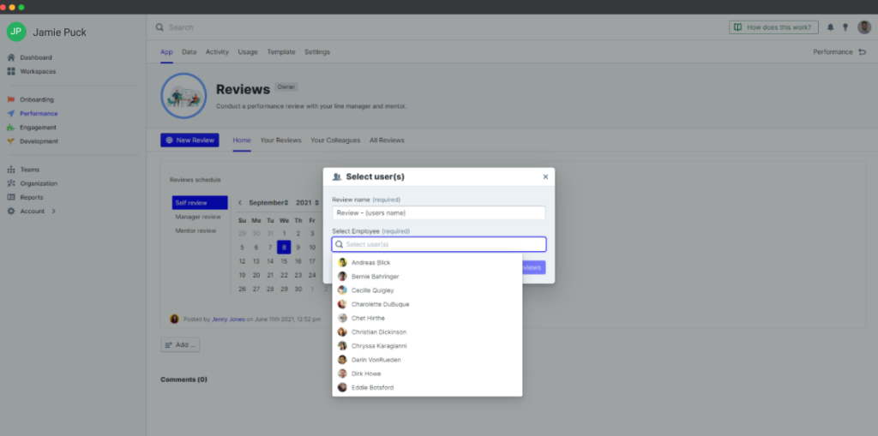
Task: Open the year dropdown showing 2021
Action: point(308,203)
